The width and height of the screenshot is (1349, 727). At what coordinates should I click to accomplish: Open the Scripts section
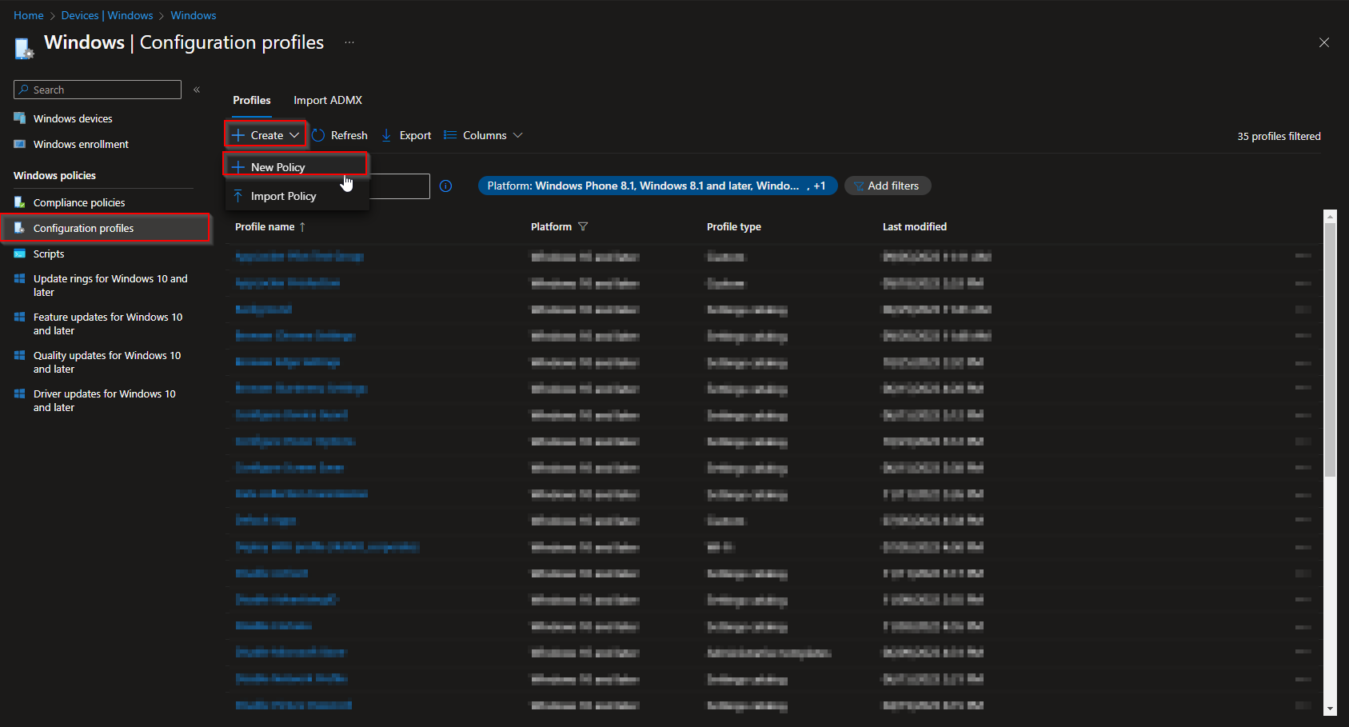point(49,254)
